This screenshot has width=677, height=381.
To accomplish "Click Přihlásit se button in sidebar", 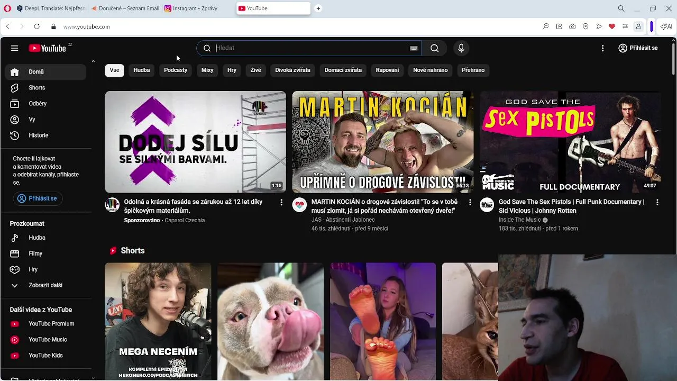I will click(37, 198).
